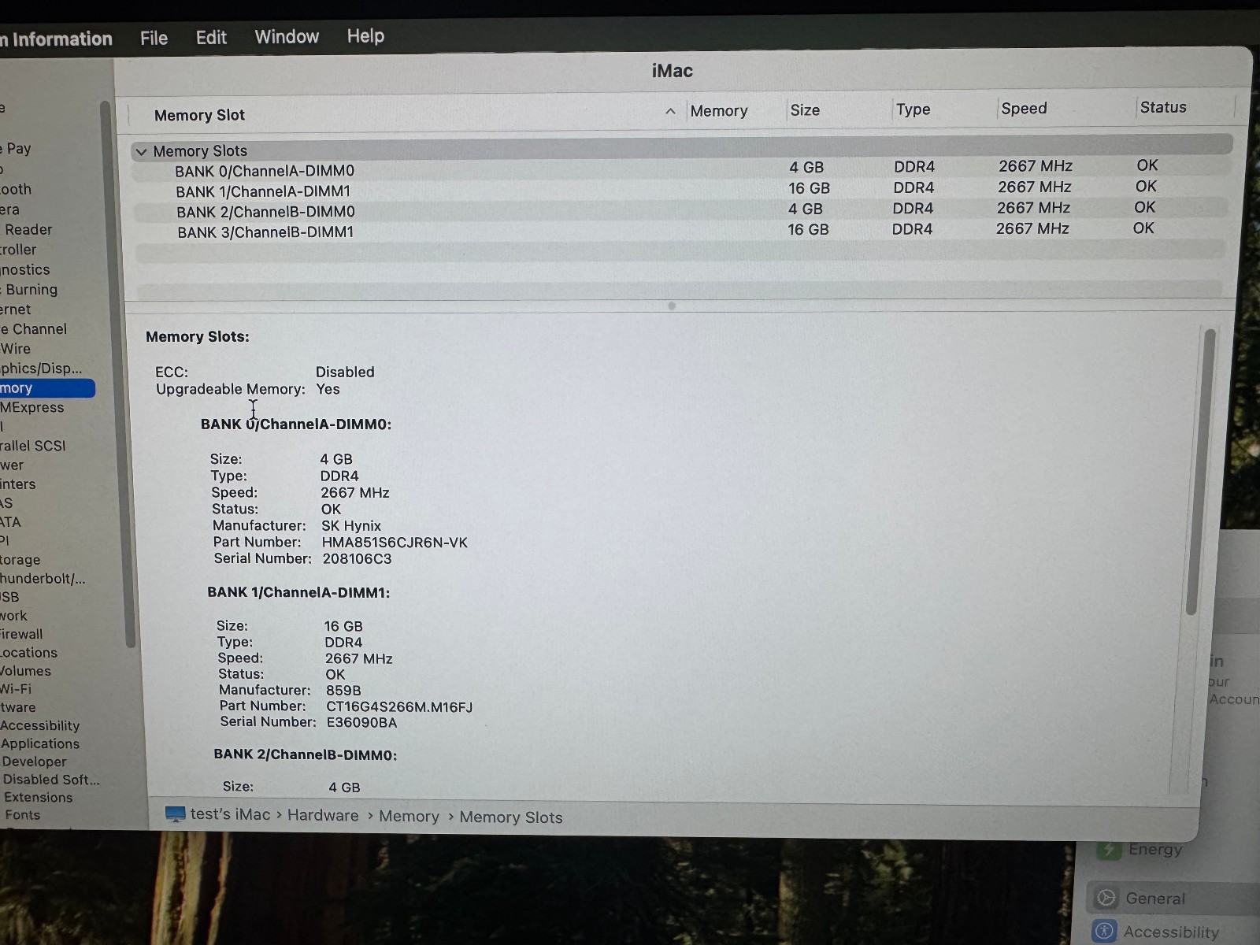Click the split pane divider handle

672,306
